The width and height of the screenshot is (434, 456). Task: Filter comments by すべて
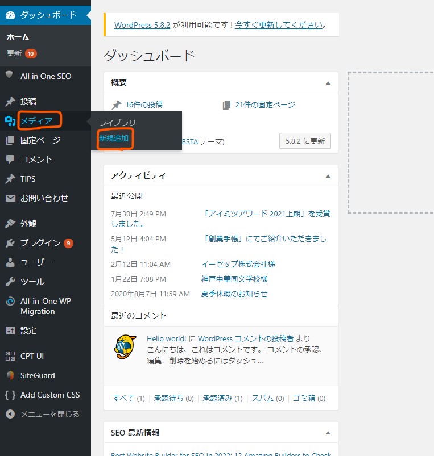click(123, 399)
